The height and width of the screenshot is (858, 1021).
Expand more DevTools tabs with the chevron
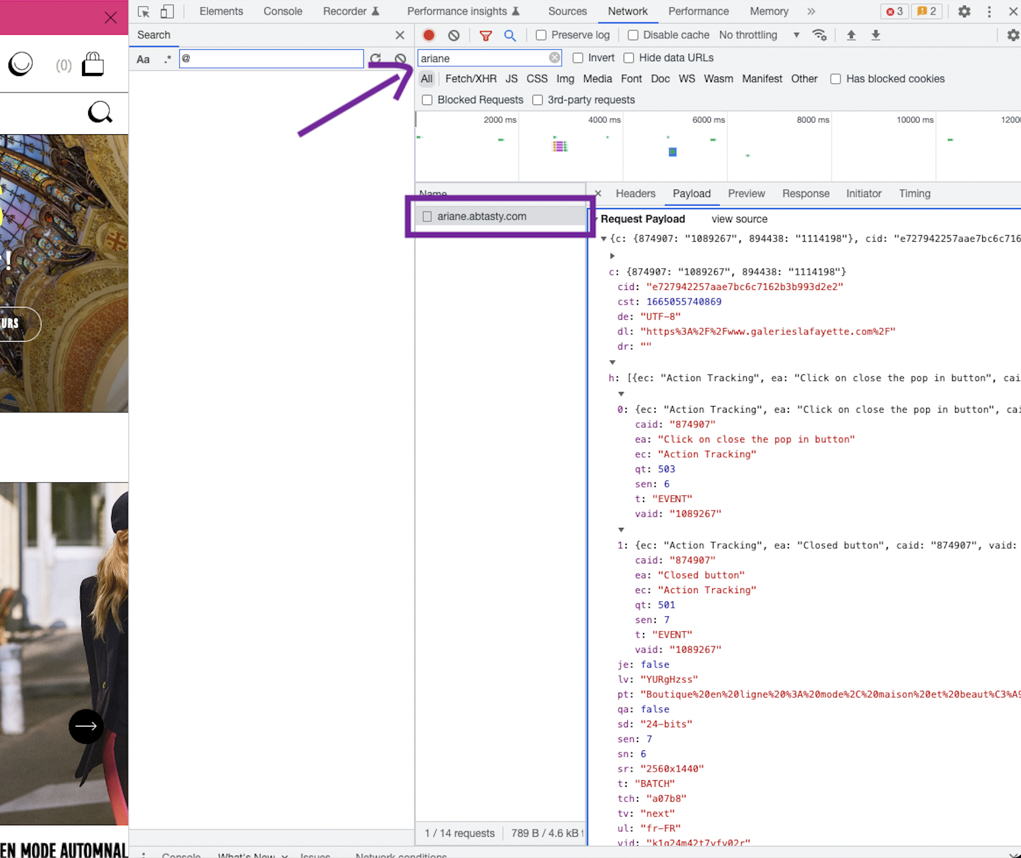click(x=811, y=11)
